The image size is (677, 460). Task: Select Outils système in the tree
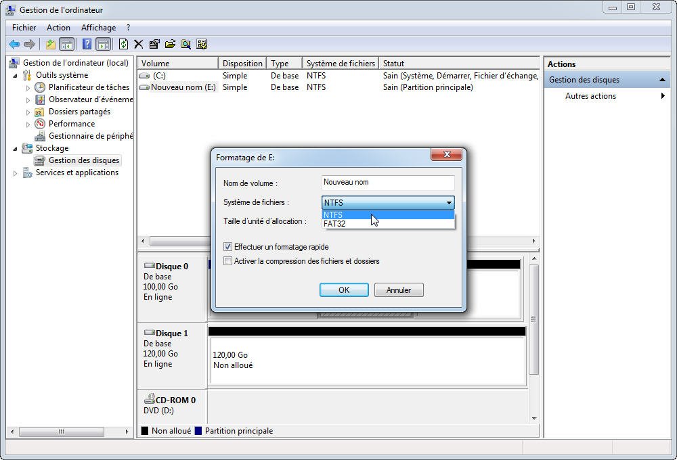point(62,75)
